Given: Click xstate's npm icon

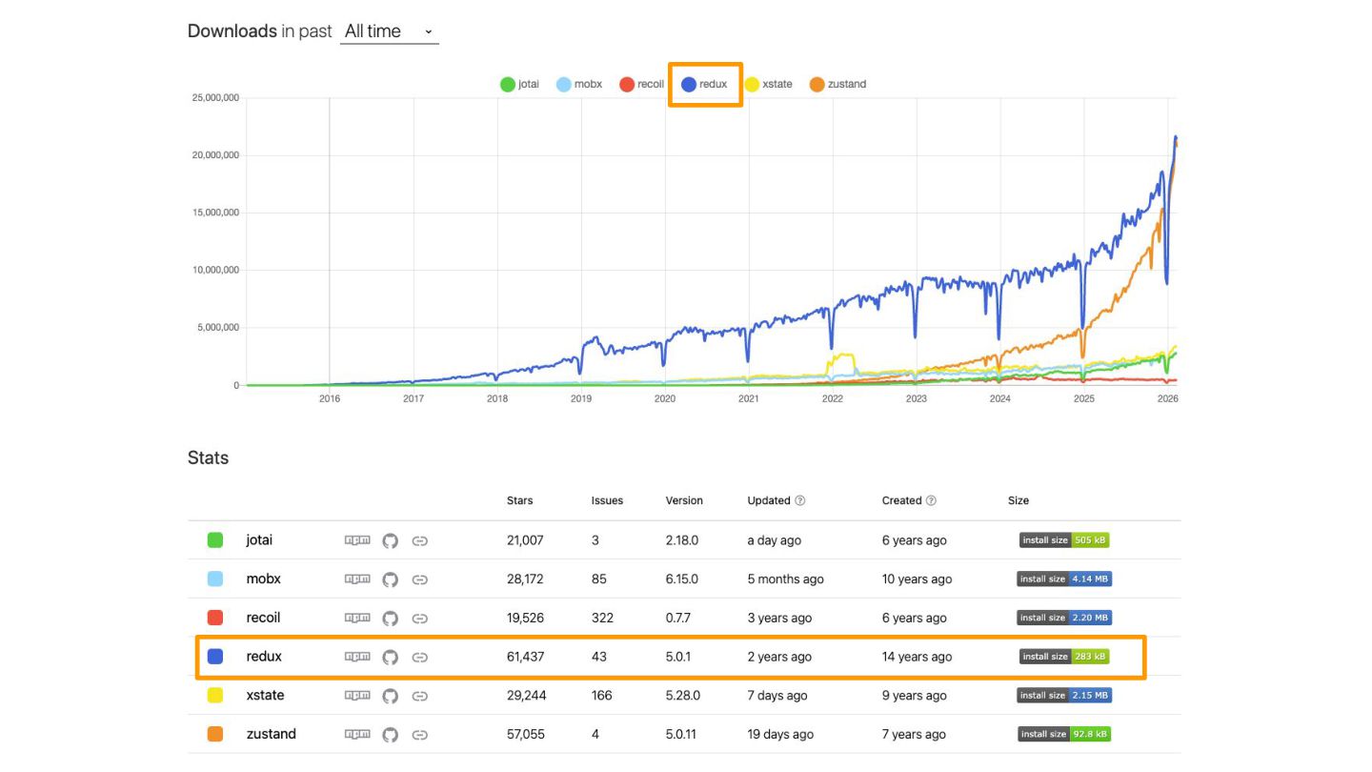Looking at the screenshot, I should coord(357,696).
